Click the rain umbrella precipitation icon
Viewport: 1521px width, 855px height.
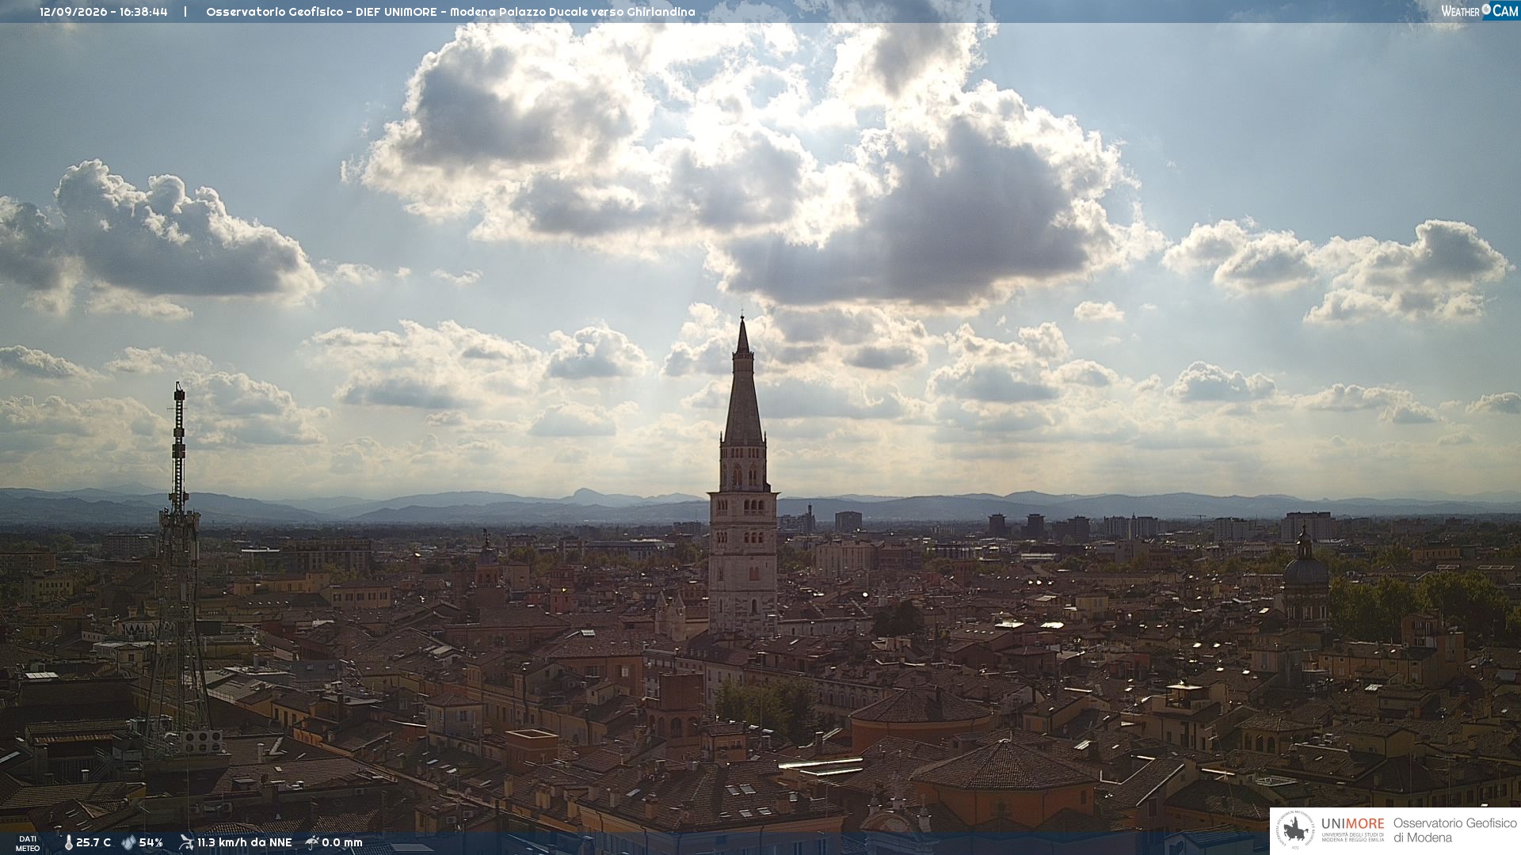tap(312, 842)
